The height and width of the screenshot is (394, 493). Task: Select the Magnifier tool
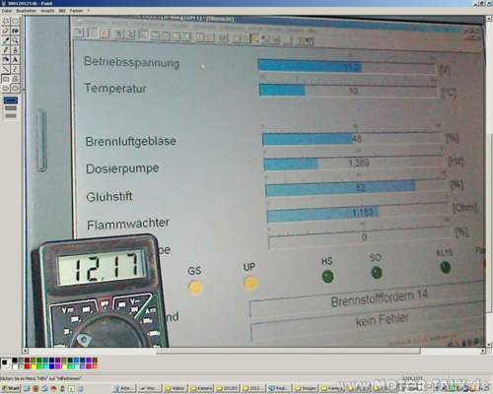[x=16, y=40]
